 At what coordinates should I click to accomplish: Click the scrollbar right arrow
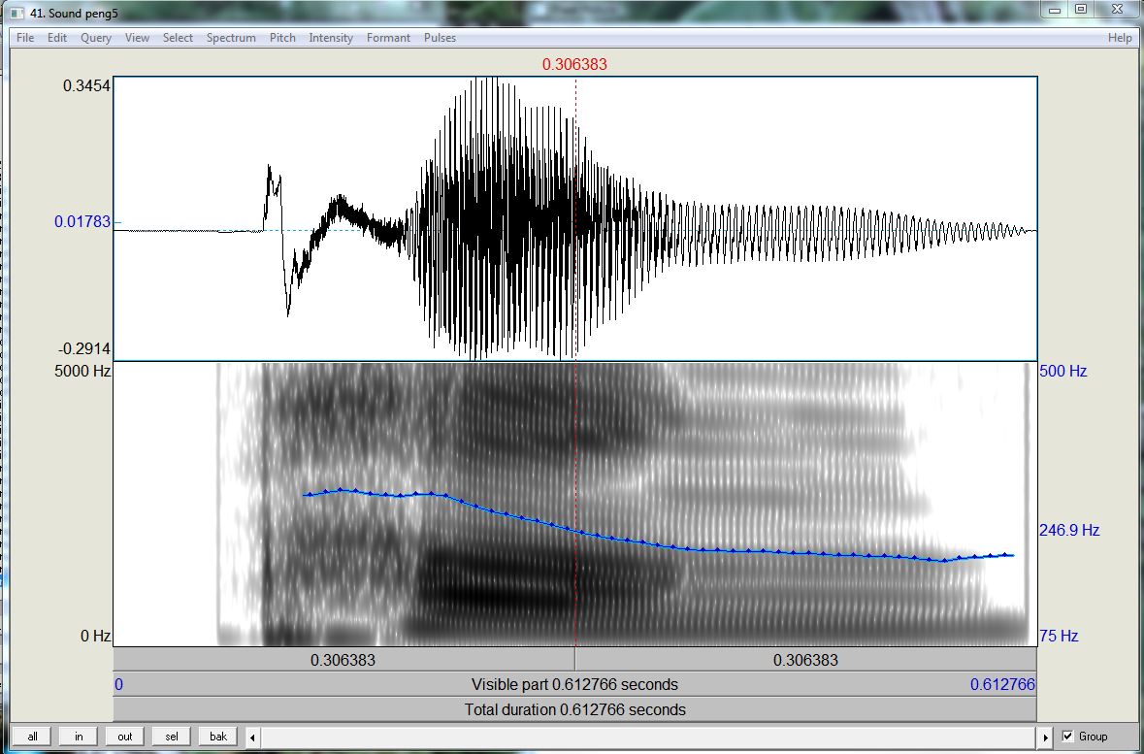coord(1045,738)
